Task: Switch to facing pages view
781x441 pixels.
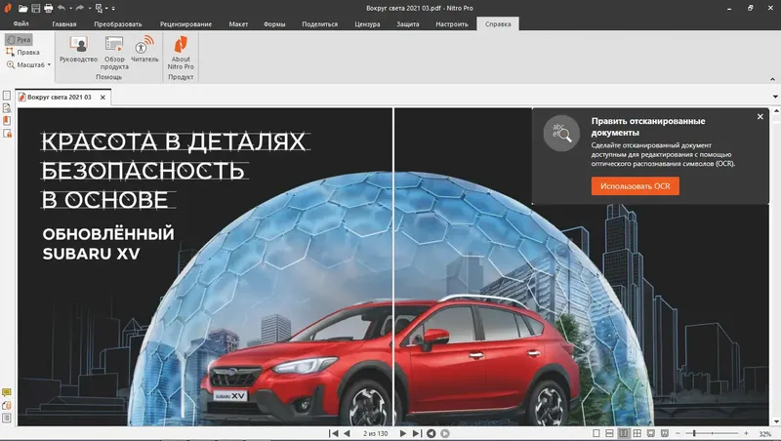Action: click(x=623, y=433)
